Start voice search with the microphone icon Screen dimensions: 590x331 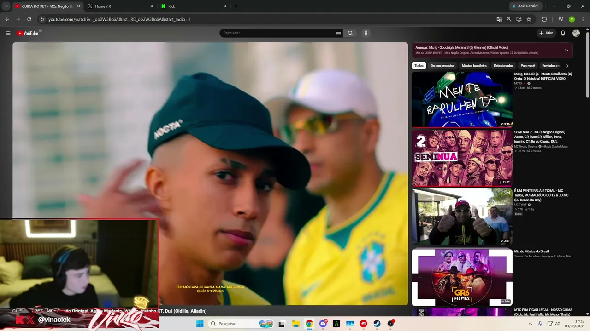(366, 33)
